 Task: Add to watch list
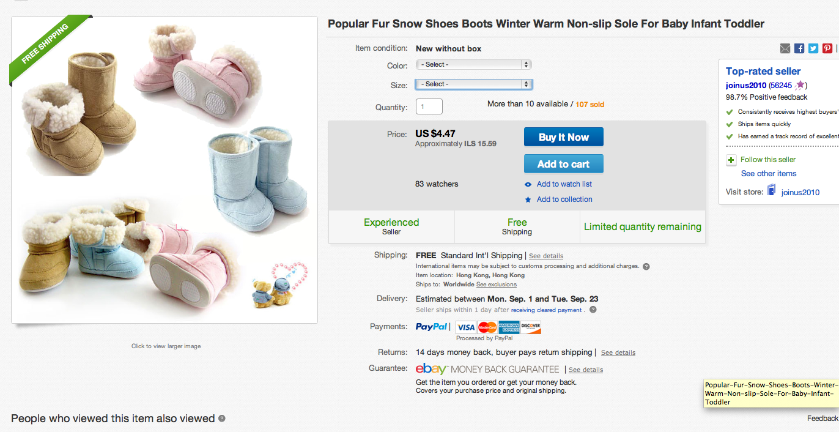pyautogui.click(x=564, y=184)
